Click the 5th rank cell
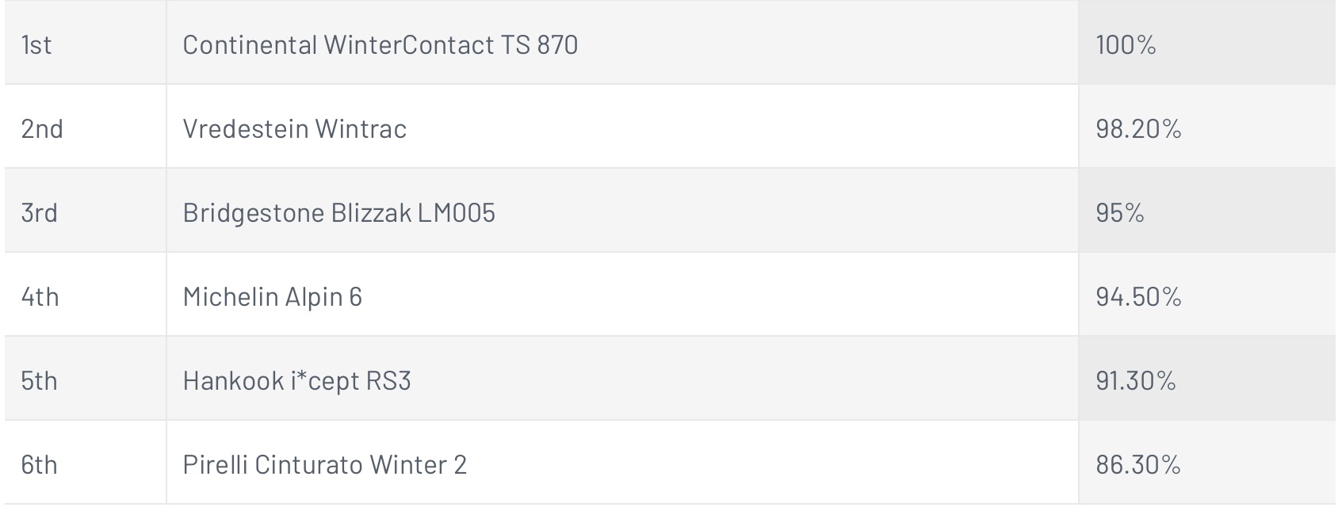 85,379
